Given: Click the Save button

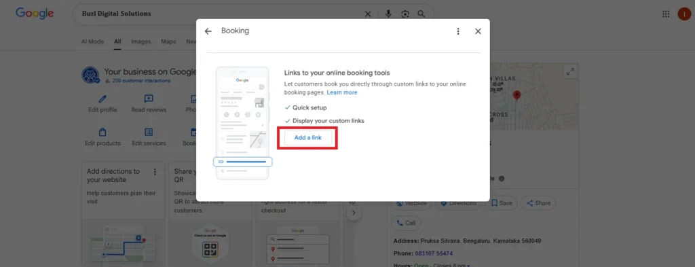Looking at the screenshot, I should (x=502, y=203).
